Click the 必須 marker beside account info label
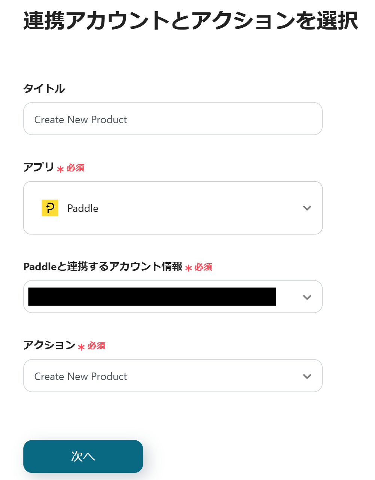Viewport: 375px width, 480px height. tap(203, 267)
